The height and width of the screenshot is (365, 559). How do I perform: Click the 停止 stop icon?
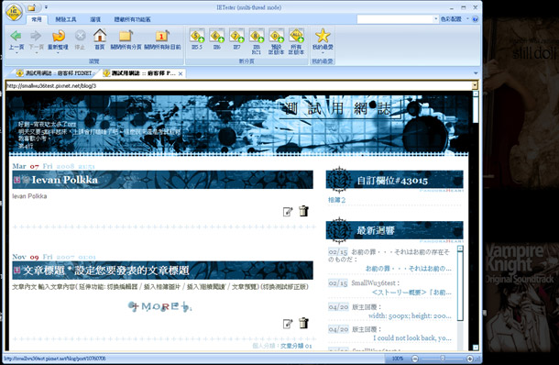(x=81, y=36)
